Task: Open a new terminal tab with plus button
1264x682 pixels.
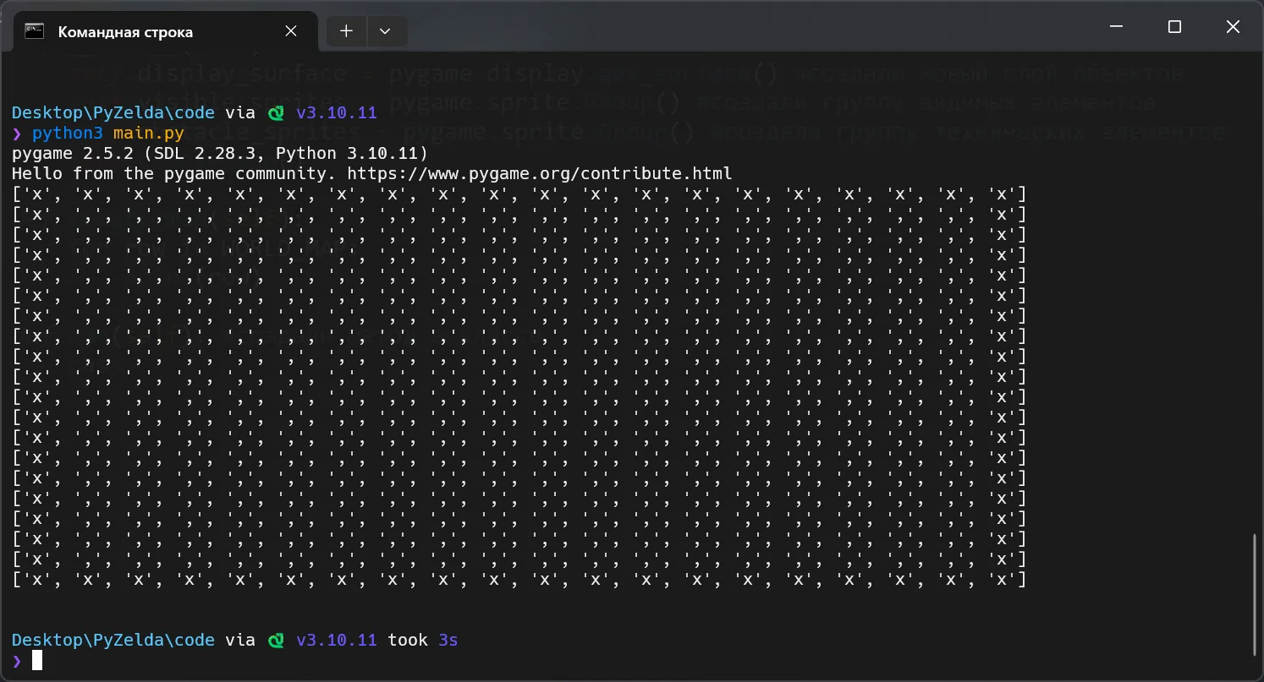Action: coord(346,31)
